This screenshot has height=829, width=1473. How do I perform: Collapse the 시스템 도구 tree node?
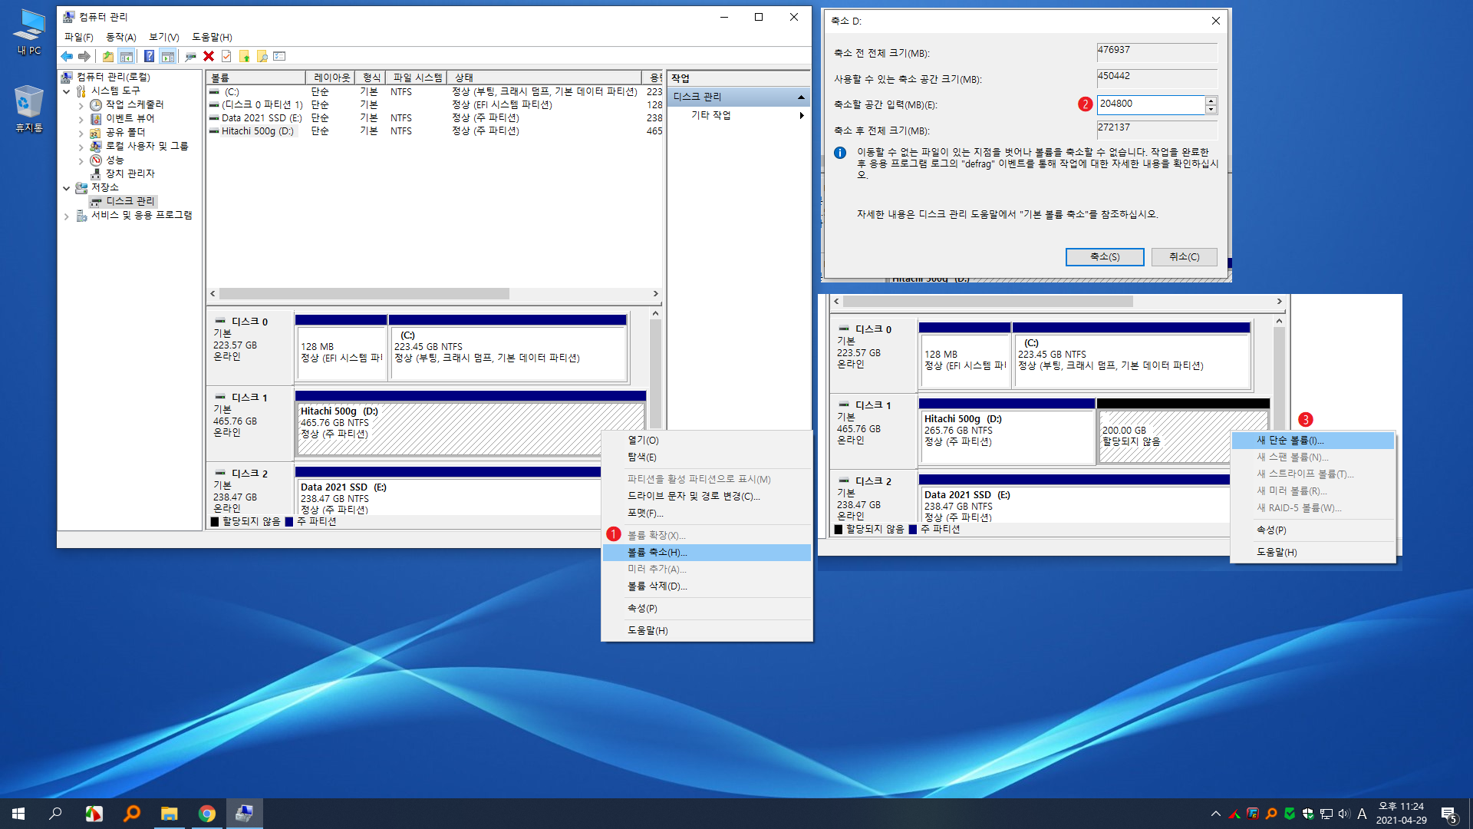point(67,91)
